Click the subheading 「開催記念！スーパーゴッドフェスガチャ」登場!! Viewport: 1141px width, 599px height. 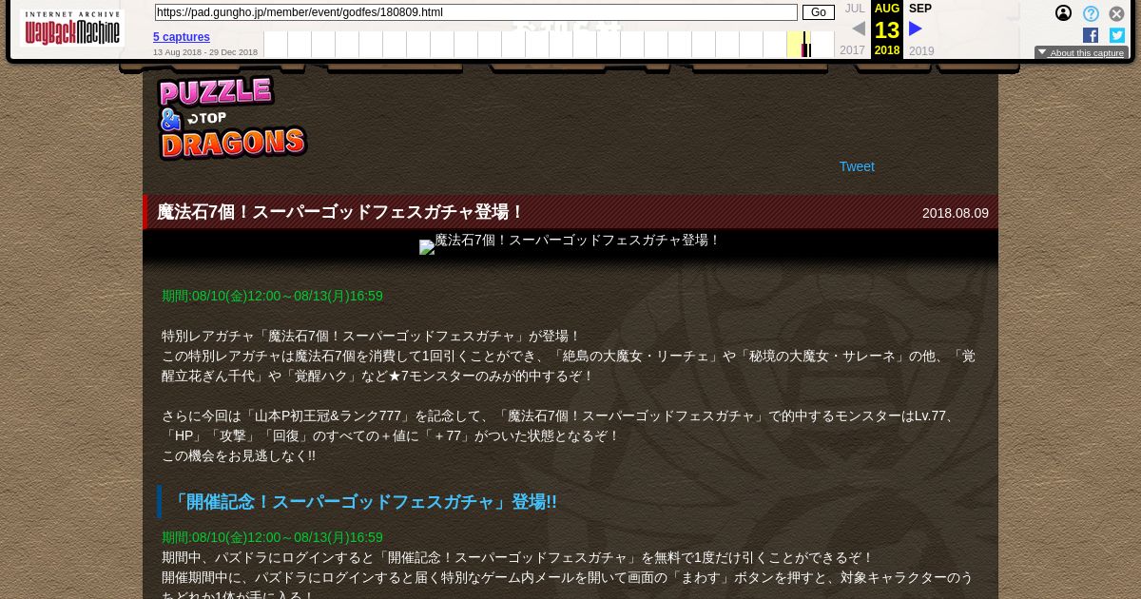click(x=363, y=501)
